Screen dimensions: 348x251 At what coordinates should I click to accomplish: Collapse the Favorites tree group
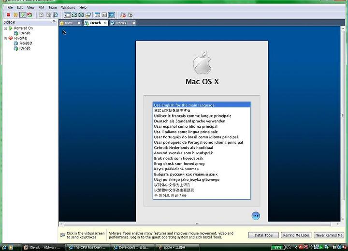point(5,38)
